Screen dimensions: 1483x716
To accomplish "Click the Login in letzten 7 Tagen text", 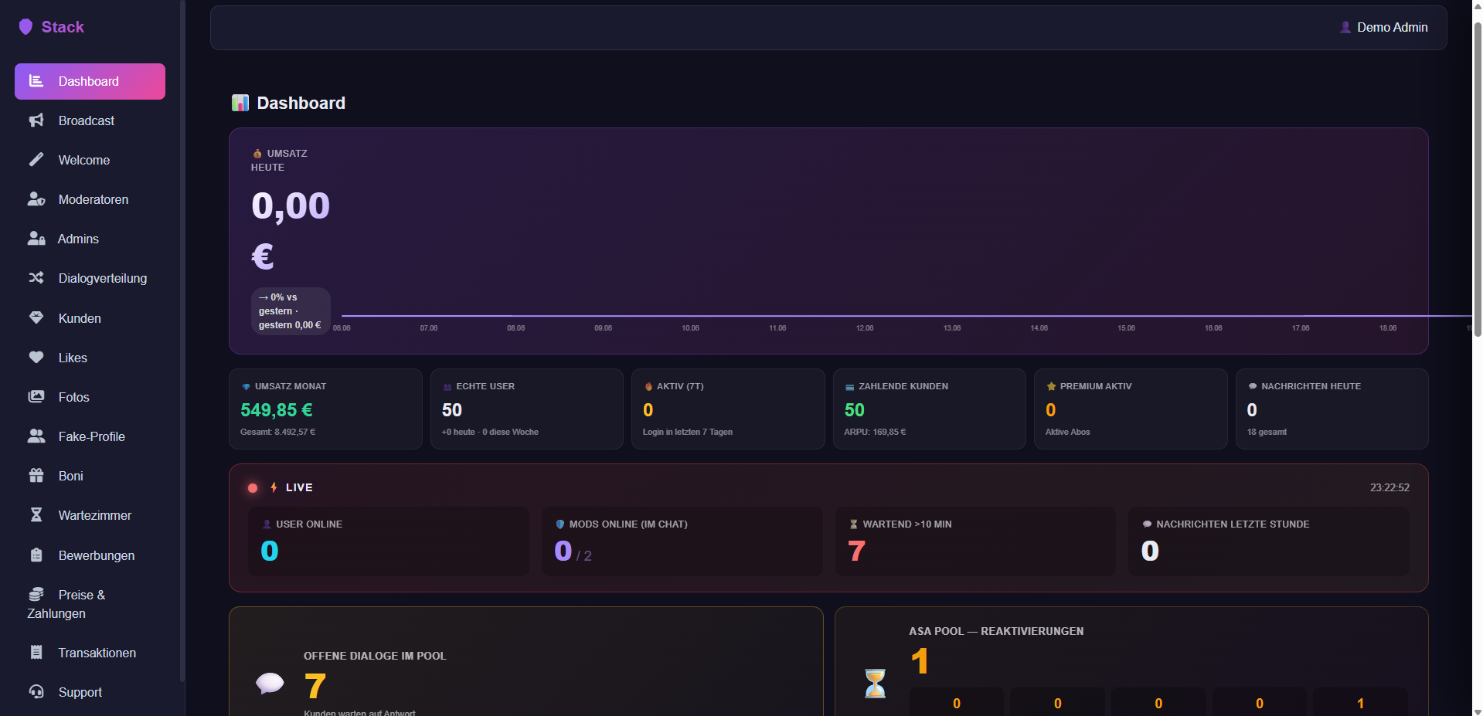I will [688, 432].
